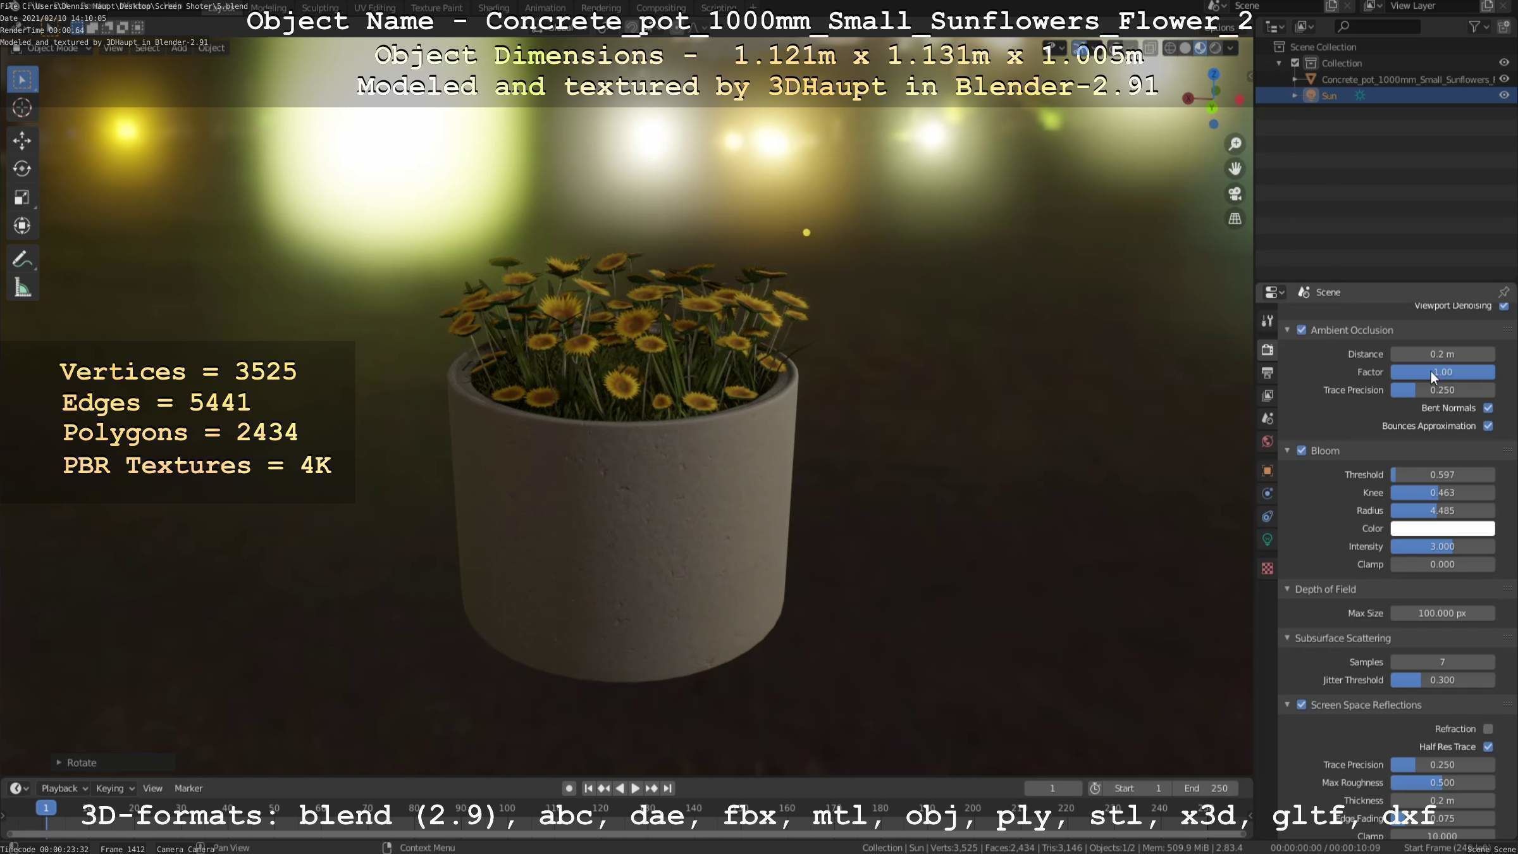
Task: Collapse the Bloom panel
Action: coord(1287,450)
